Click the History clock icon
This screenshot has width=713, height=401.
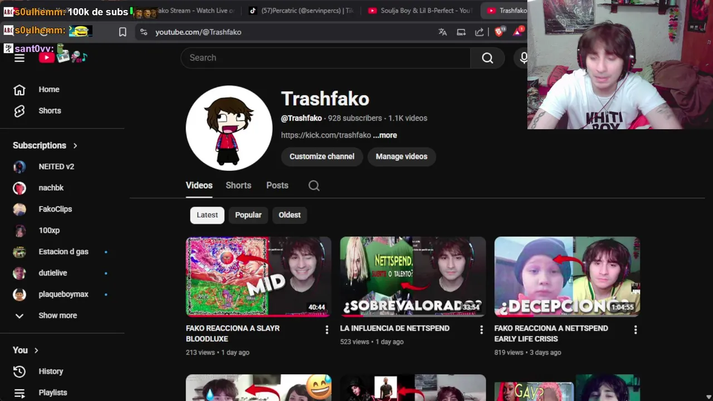click(x=19, y=371)
